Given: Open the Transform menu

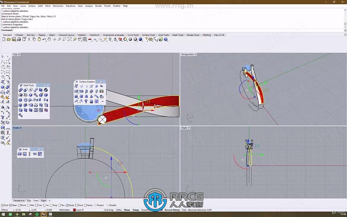Looking at the screenshot, I should [x=70, y=6].
